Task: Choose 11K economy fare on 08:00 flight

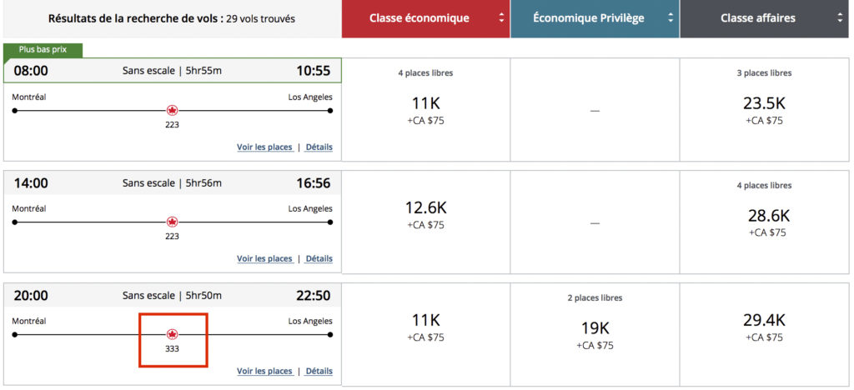Action: point(425,104)
